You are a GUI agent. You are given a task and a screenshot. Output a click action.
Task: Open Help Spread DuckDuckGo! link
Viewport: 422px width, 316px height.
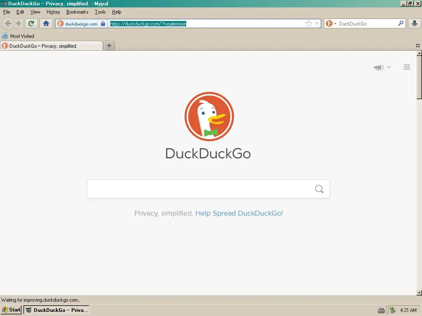coord(239,214)
